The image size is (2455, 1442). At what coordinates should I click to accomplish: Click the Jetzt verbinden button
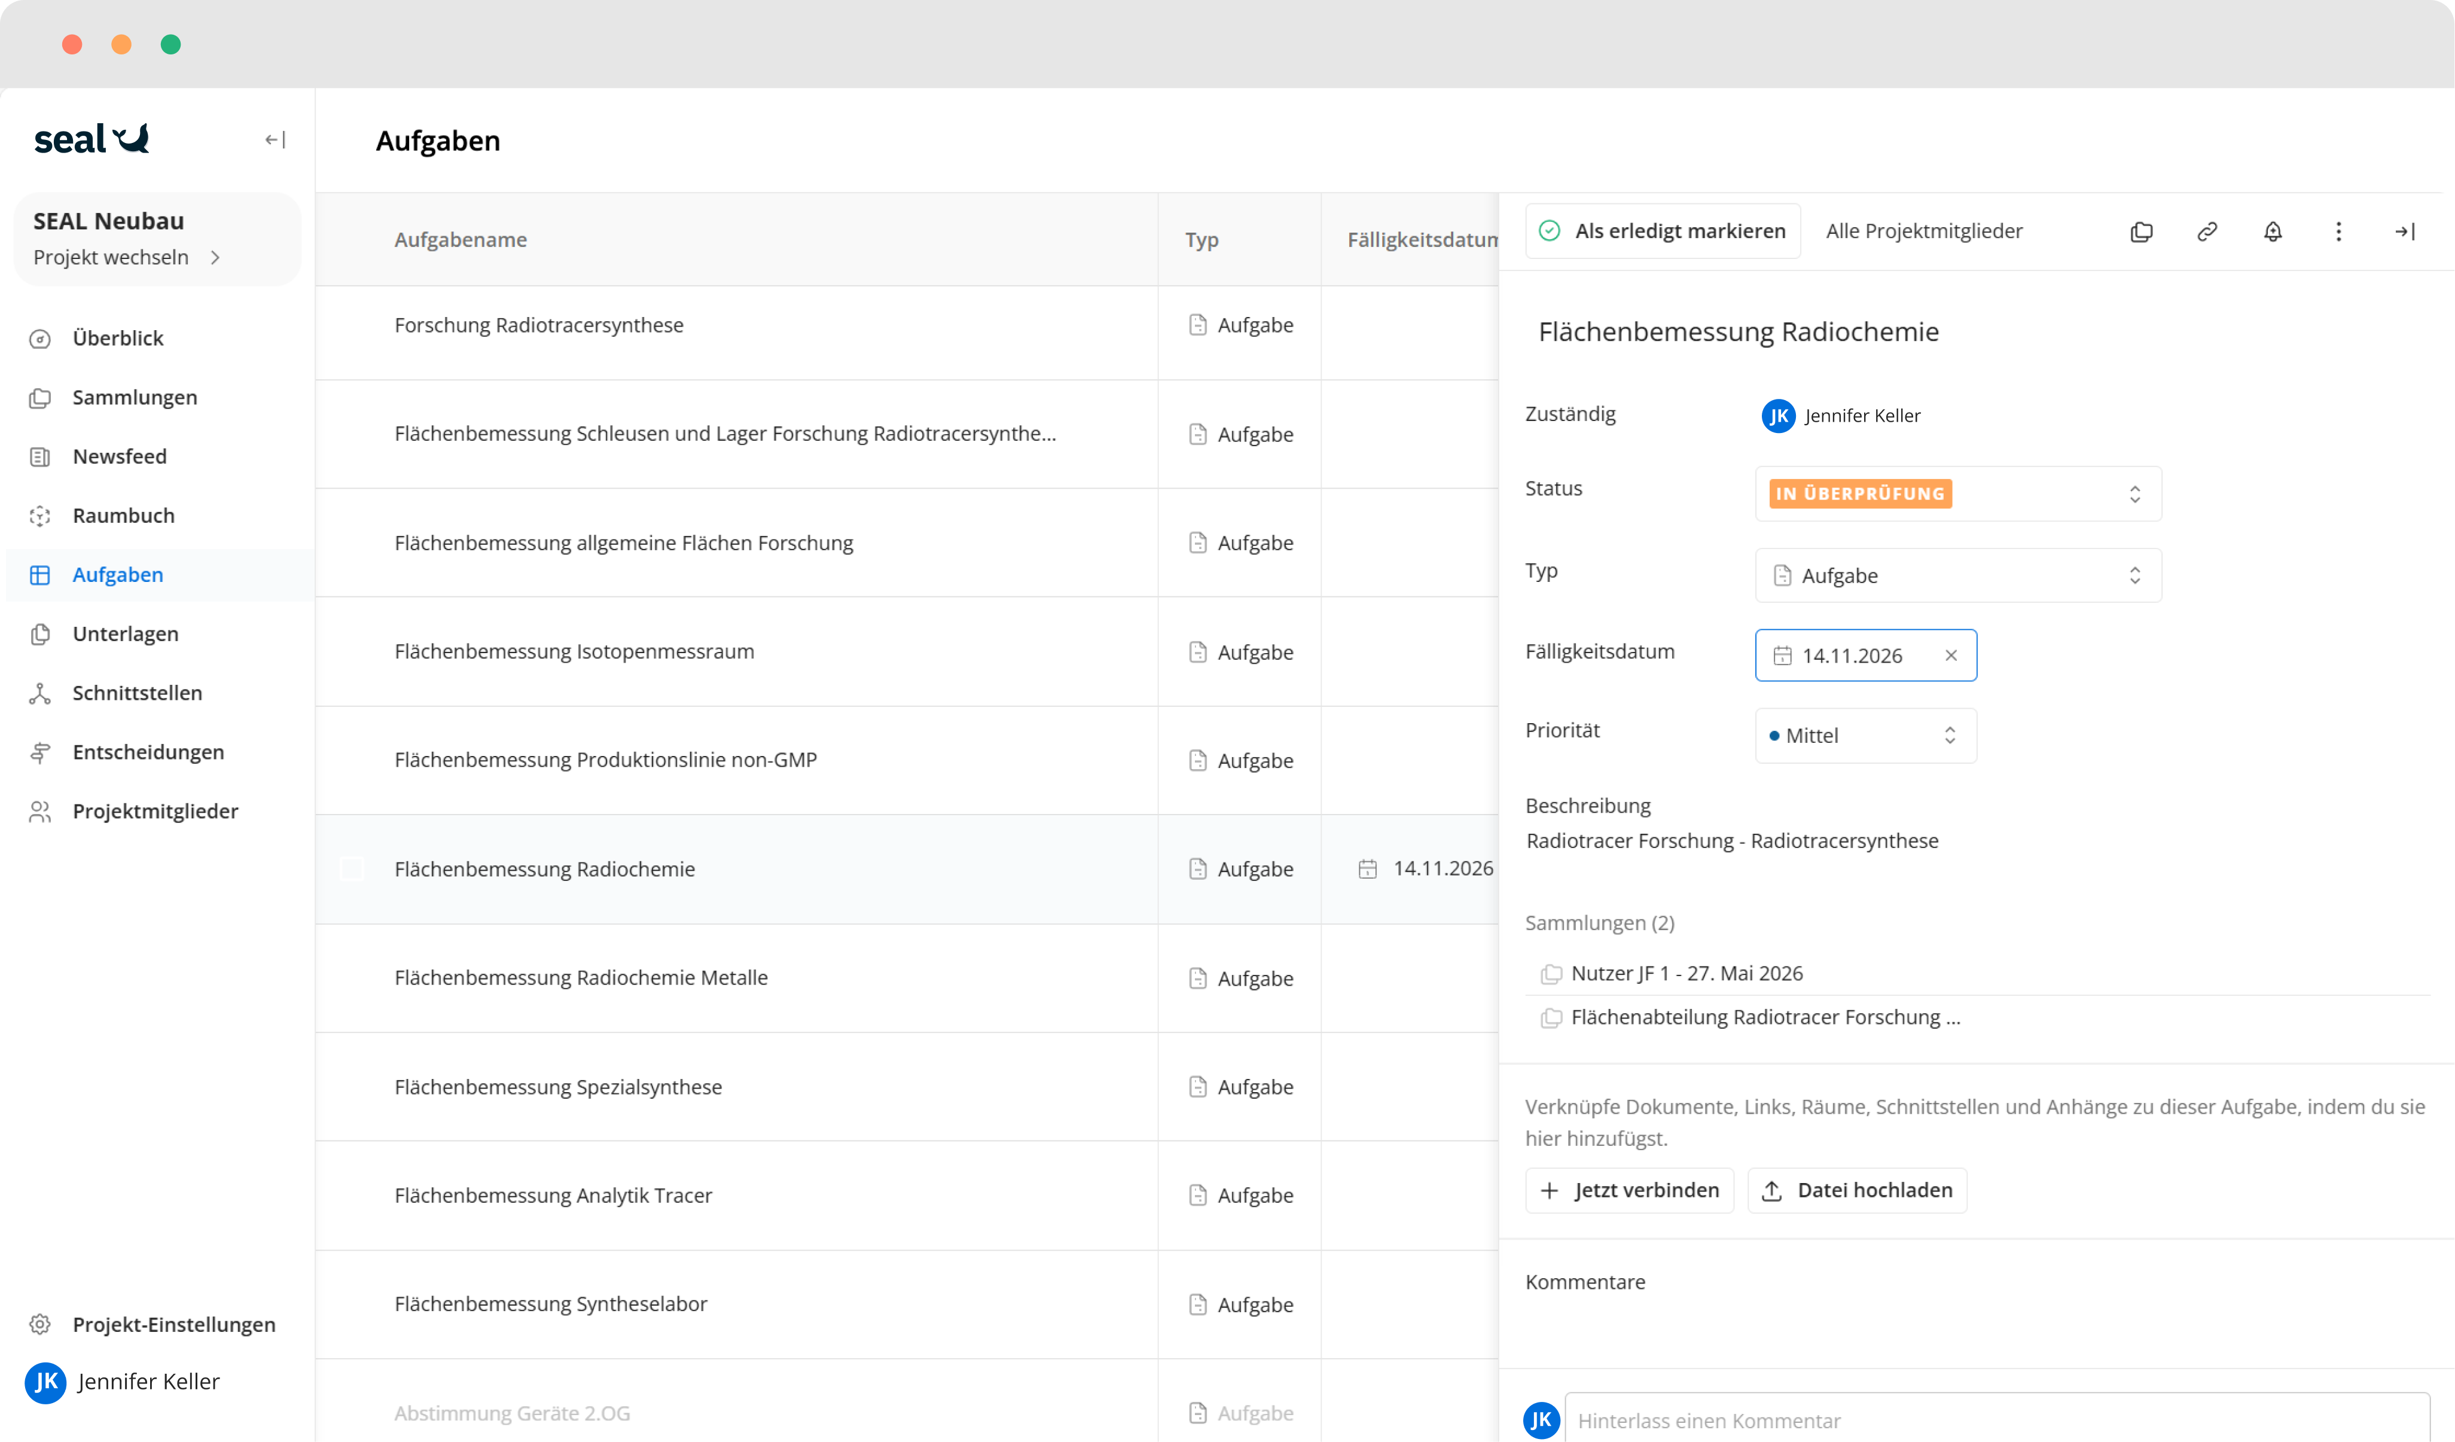pos(1629,1190)
